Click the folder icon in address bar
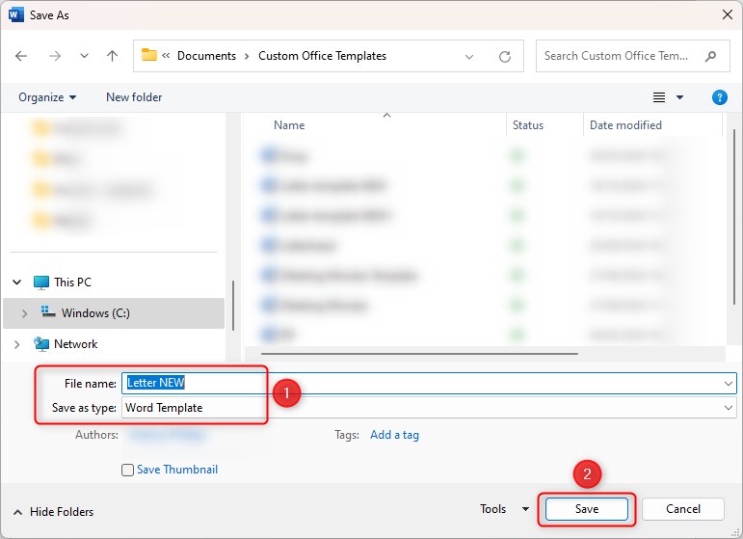 pyautogui.click(x=149, y=55)
